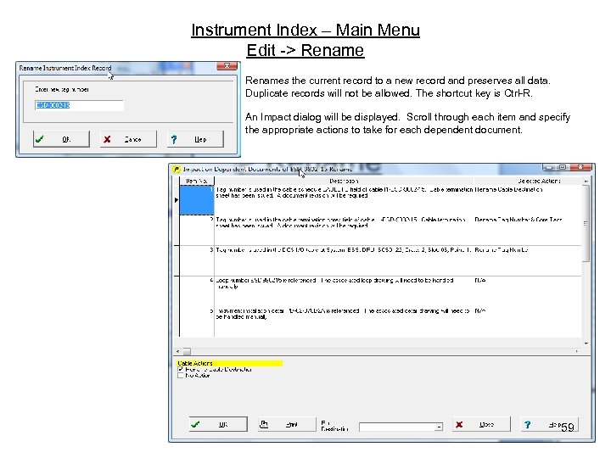Screen dimensions: 611x458
Task: Minimize the Impact on Dependent Documents window
Action: [x=549, y=167]
